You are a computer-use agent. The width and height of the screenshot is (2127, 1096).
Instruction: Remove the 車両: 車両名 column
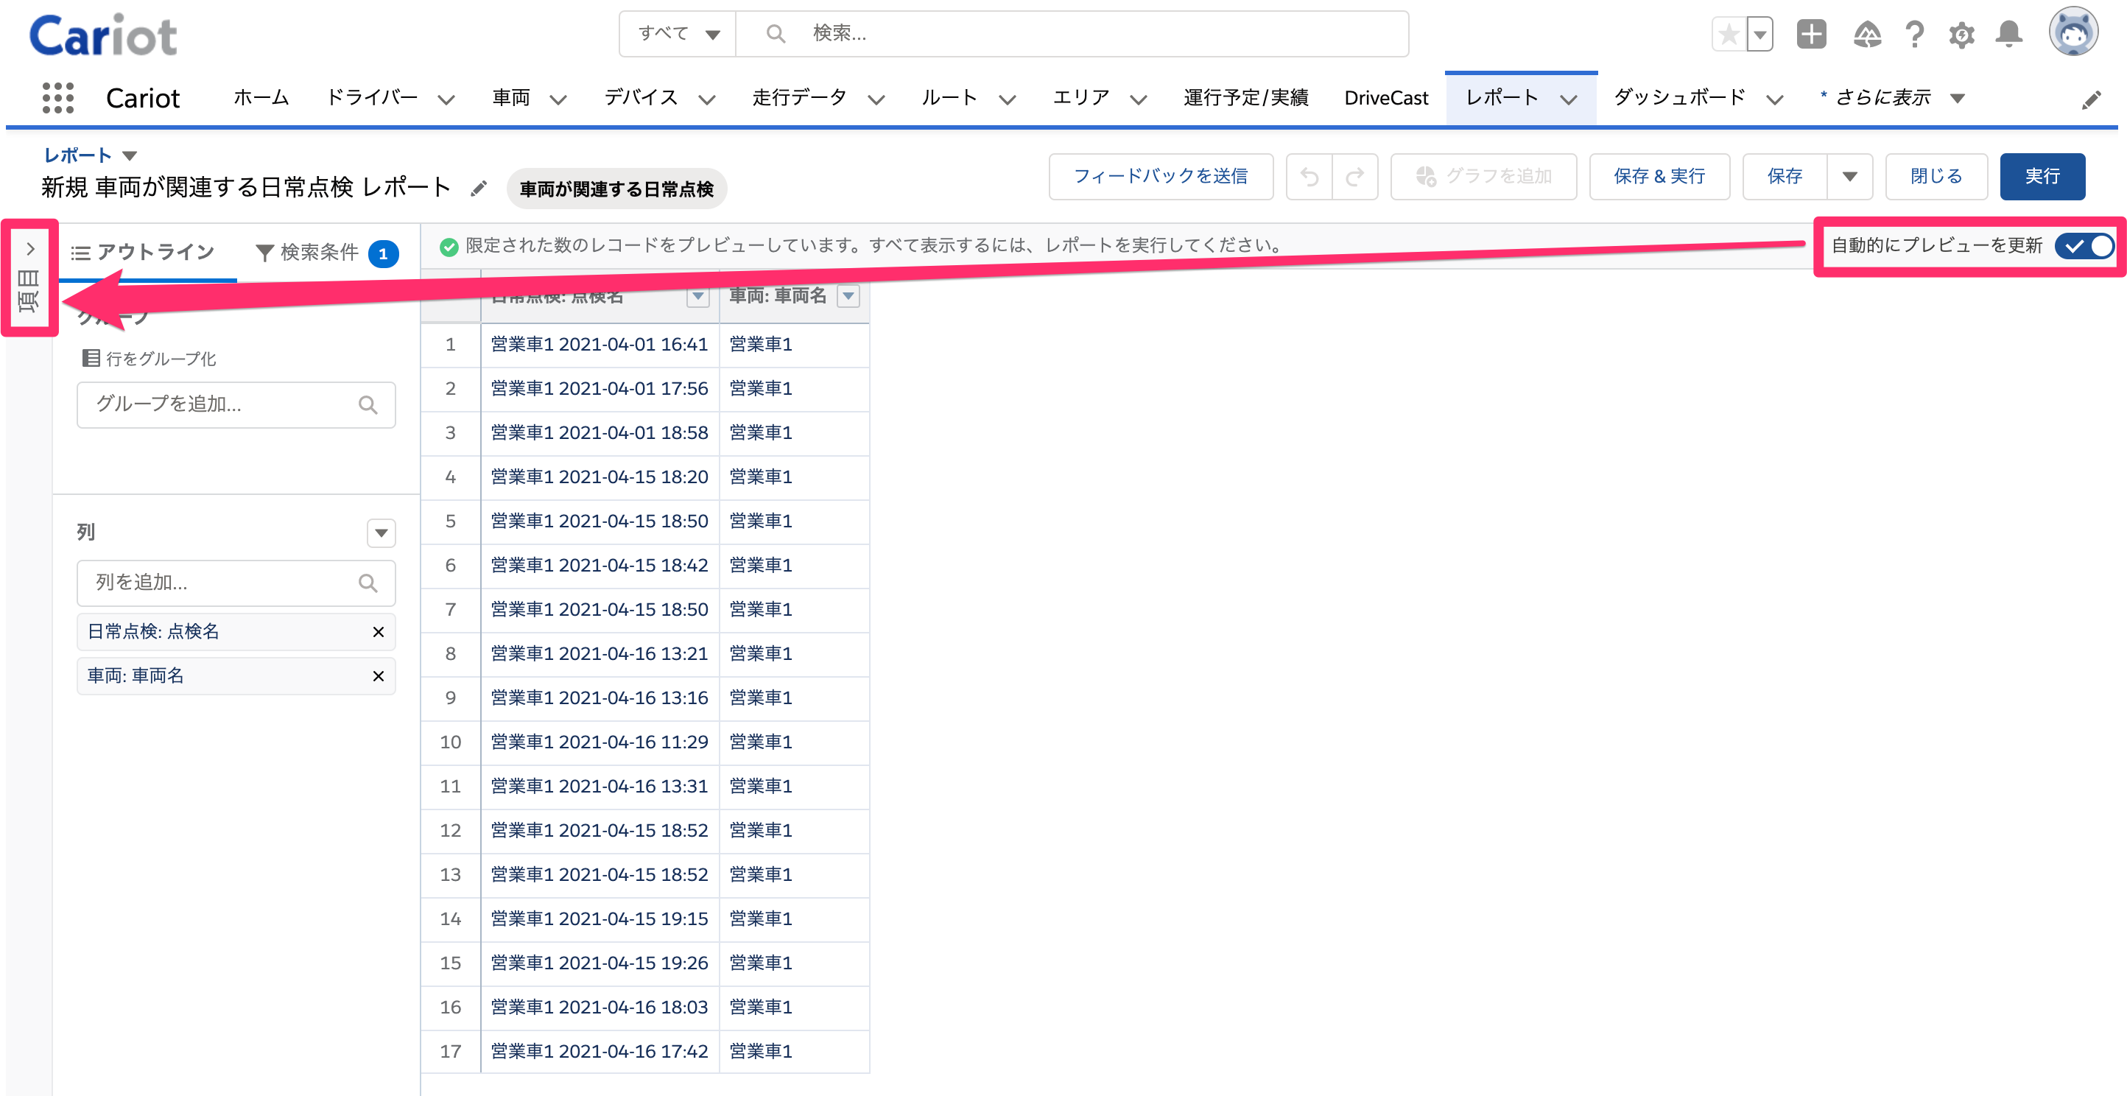click(x=378, y=676)
